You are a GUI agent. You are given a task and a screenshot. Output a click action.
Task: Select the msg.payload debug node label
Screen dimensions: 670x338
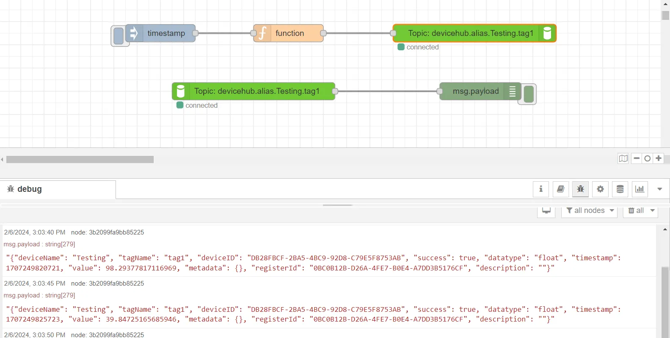click(476, 91)
